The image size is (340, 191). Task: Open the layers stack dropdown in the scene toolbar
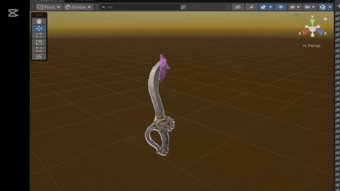(x=295, y=7)
